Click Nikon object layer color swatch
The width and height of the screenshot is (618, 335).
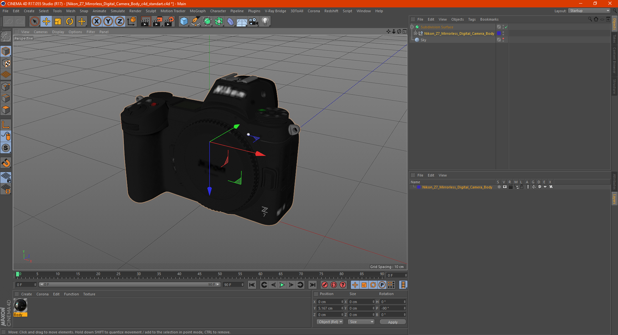click(x=499, y=33)
